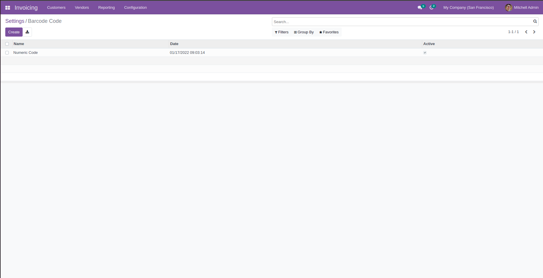Image resolution: width=543 pixels, height=278 pixels.
Task: Open the Configuration menu
Action: coord(135,8)
